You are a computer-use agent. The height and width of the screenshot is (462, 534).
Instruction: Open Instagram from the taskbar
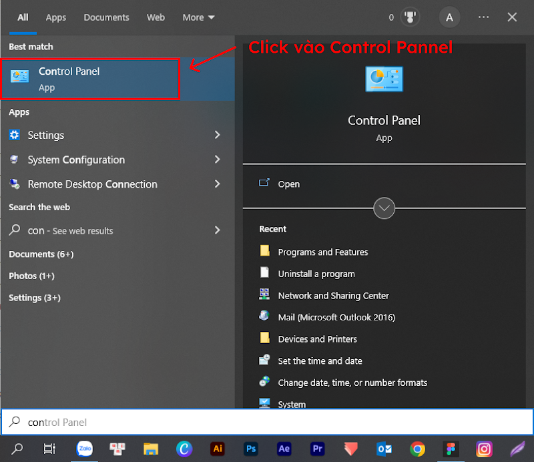click(485, 449)
